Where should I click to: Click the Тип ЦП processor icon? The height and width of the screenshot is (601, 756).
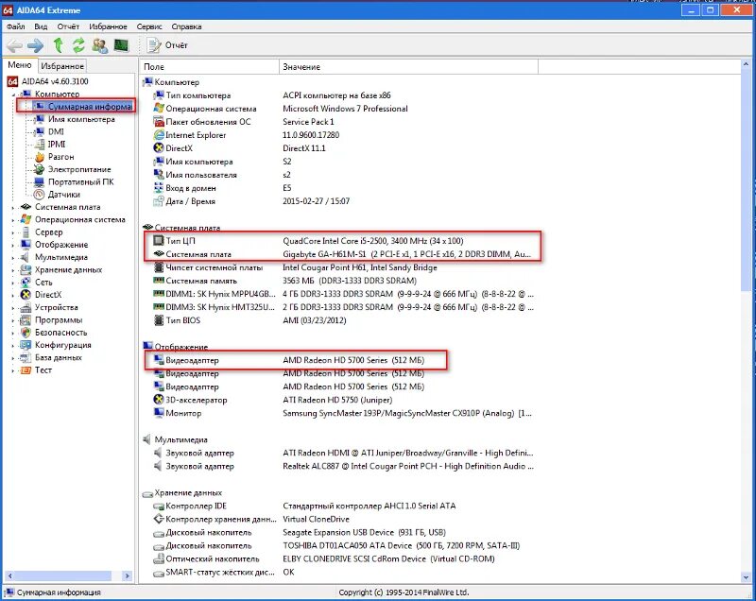(x=159, y=240)
